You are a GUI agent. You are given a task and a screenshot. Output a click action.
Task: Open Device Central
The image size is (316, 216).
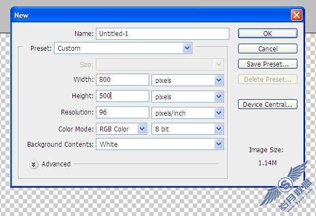click(268, 104)
